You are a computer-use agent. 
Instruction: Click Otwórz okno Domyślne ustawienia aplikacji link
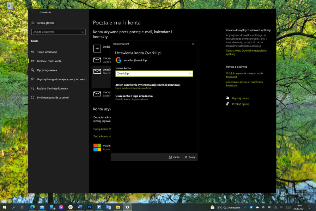(x=246, y=52)
